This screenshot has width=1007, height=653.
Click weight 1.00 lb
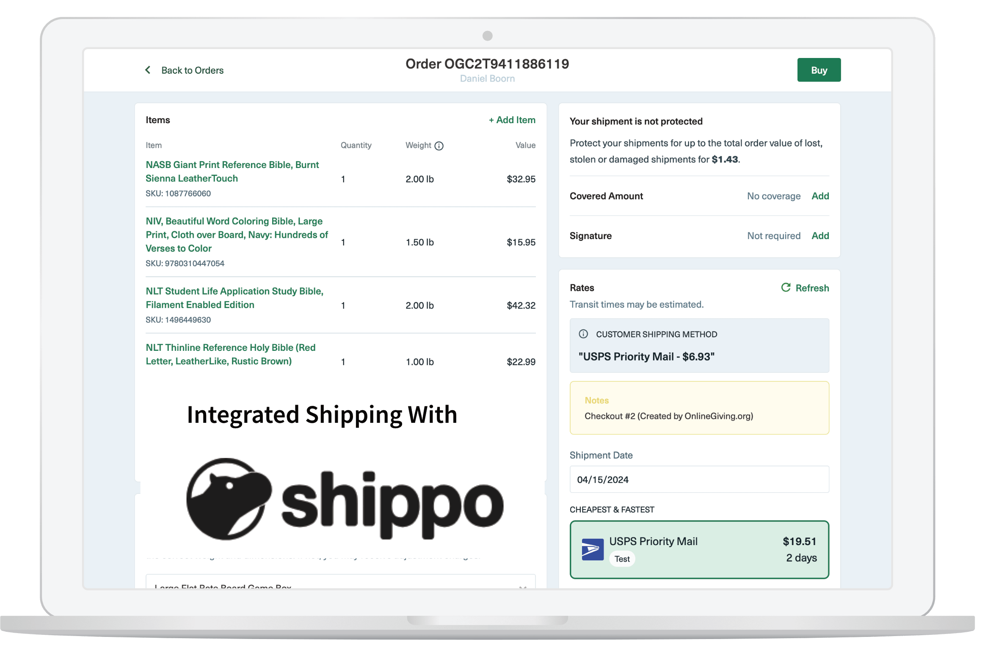pyautogui.click(x=419, y=362)
